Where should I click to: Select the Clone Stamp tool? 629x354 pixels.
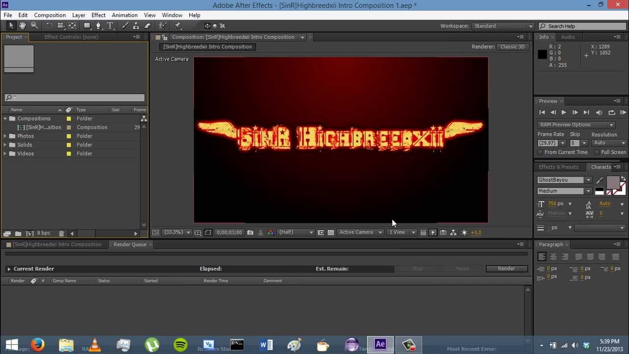pyautogui.click(x=136, y=26)
